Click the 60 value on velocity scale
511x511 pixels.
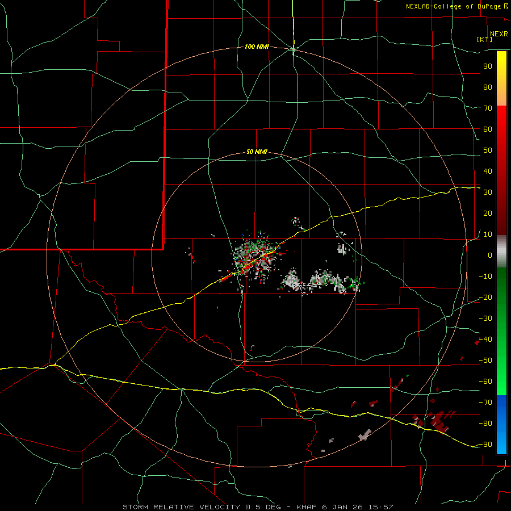coord(488,129)
